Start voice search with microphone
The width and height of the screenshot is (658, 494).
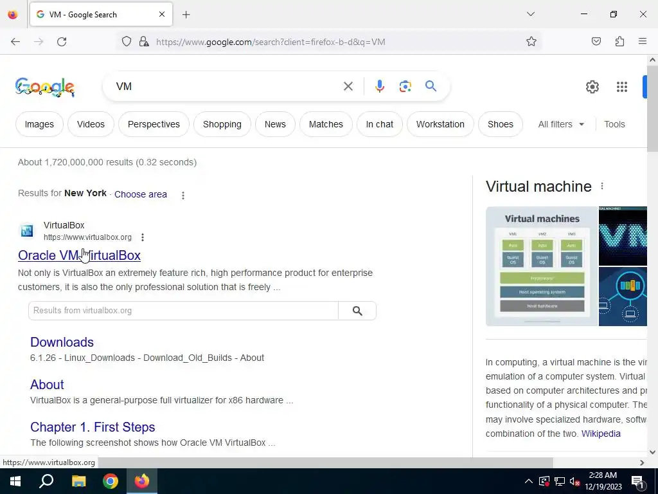click(379, 87)
